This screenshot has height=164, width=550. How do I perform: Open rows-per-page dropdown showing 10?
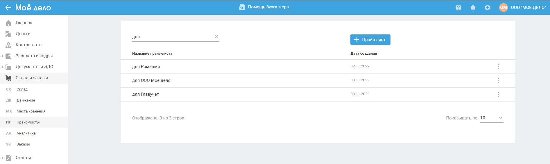coord(492,118)
